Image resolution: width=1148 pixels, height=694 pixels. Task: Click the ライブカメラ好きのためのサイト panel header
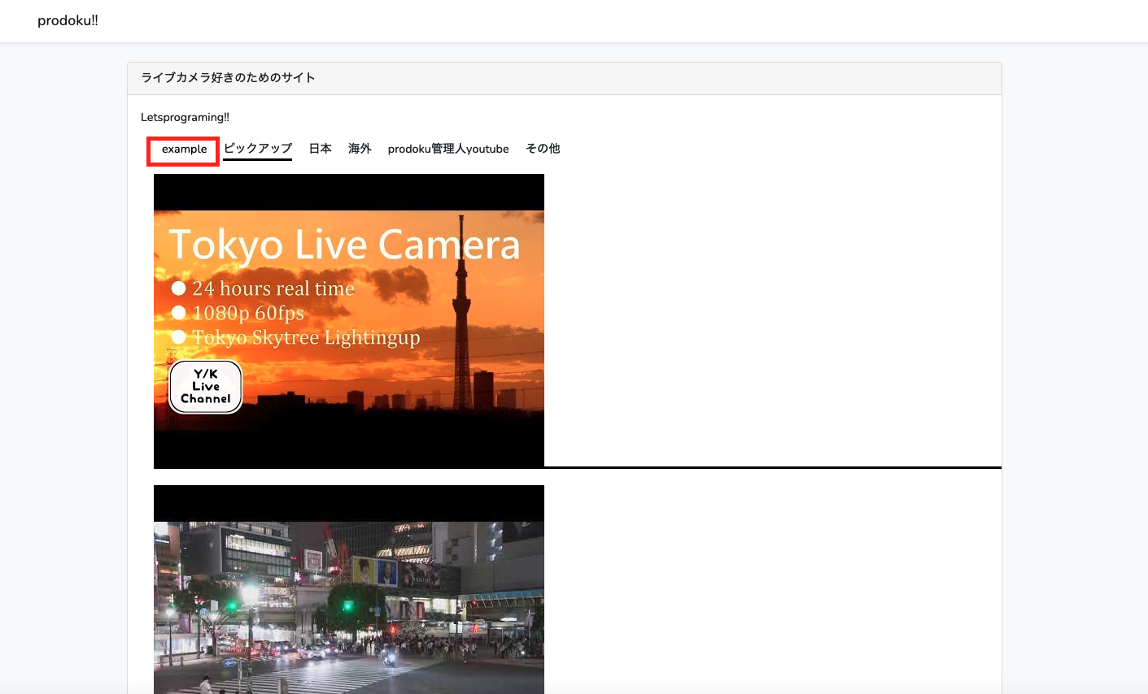pyautogui.click(x=228, y=78)
